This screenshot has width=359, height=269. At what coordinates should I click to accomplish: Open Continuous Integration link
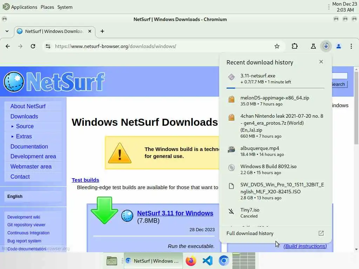(28, 233)
